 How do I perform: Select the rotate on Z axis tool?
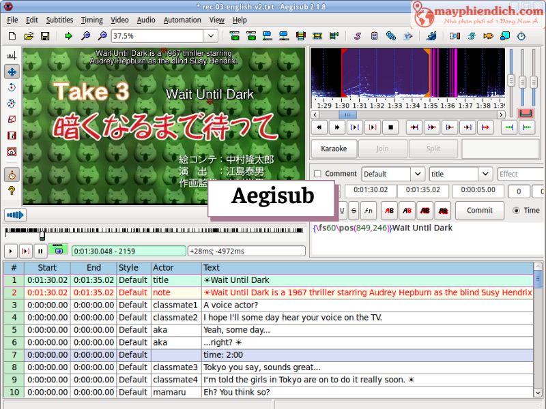(x=12, y=87)
